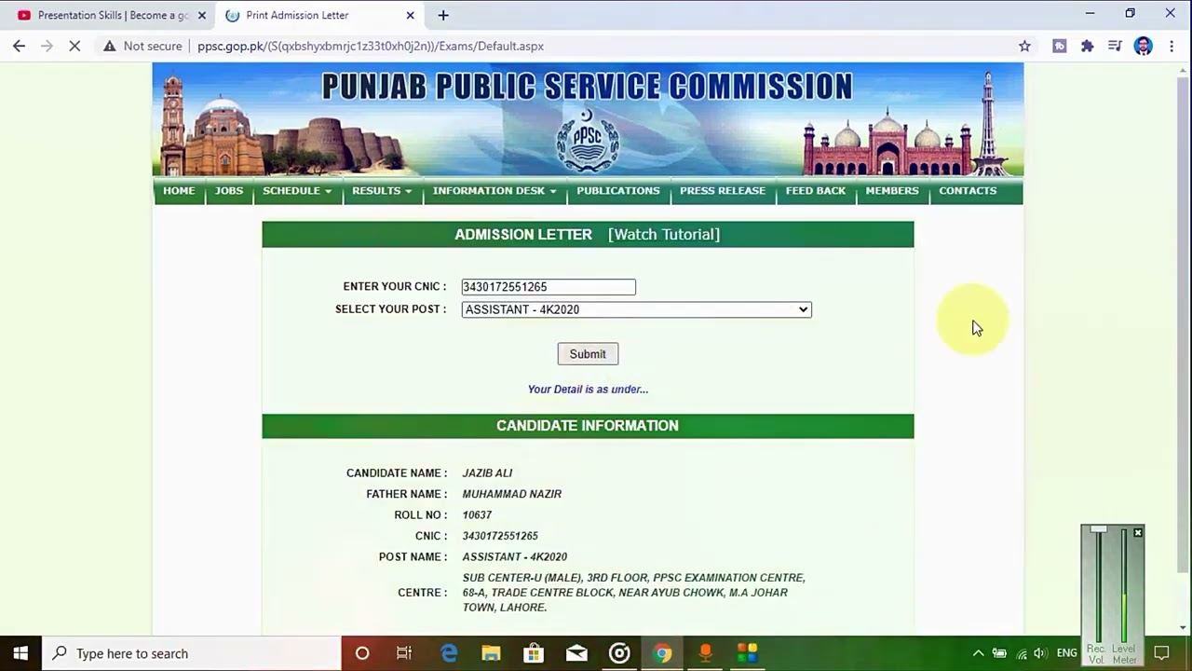Open the PRESS RELEASE menu item
1192x671 pixels.
(x=723, y=190)
